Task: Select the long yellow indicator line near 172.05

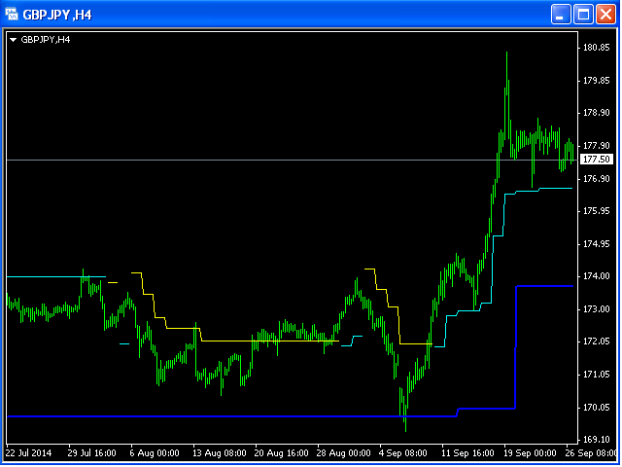Action: pyautogui.click(x=270, y=341)
